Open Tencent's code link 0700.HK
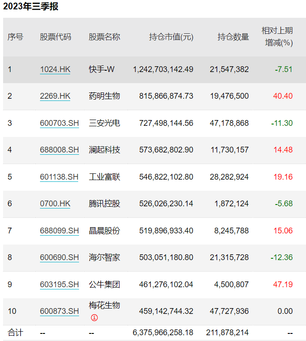Screen dimensions: 306x341 [55, 204]
